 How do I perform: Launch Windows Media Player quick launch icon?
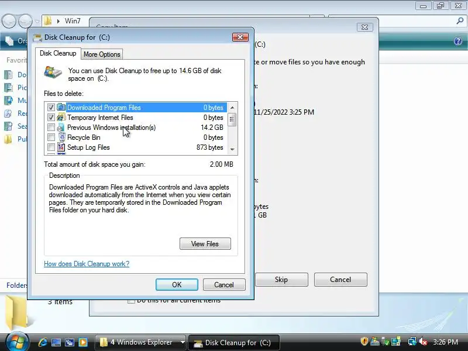(83, 342)
